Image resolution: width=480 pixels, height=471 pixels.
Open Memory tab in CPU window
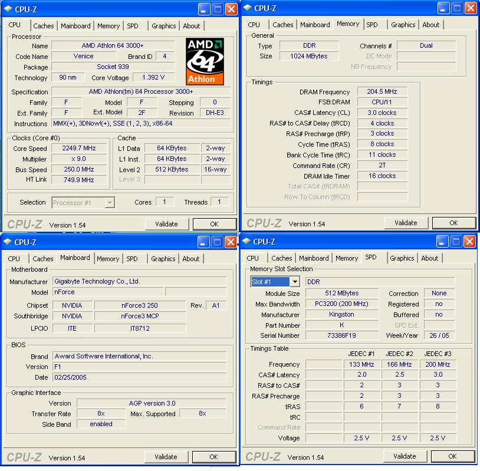109,26
